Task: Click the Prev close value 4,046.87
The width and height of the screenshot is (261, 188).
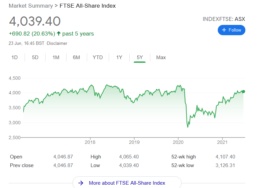Action: [x=63, y=165]
